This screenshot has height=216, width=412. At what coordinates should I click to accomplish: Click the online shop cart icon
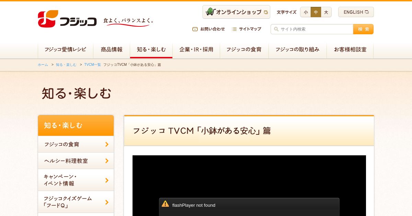click(x=210, y=12)
